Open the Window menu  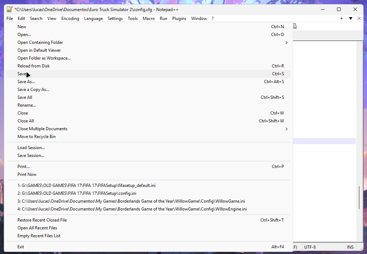pos(199,19)
